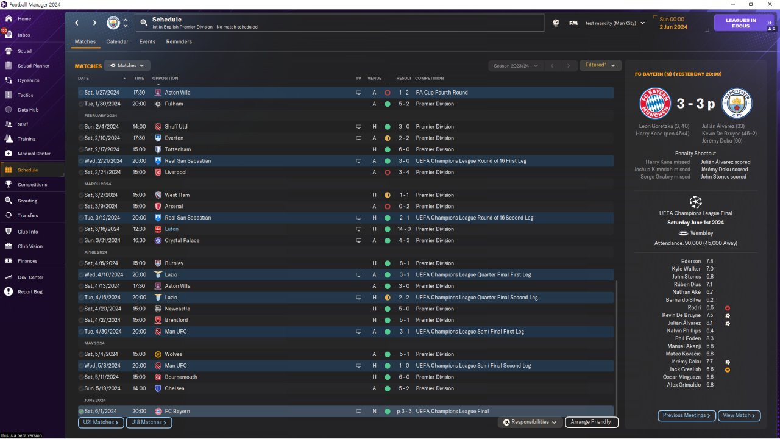Click the date Sun 2 Jun 2024 display
This screenshot has width=780, height=439.
(673, 23)
